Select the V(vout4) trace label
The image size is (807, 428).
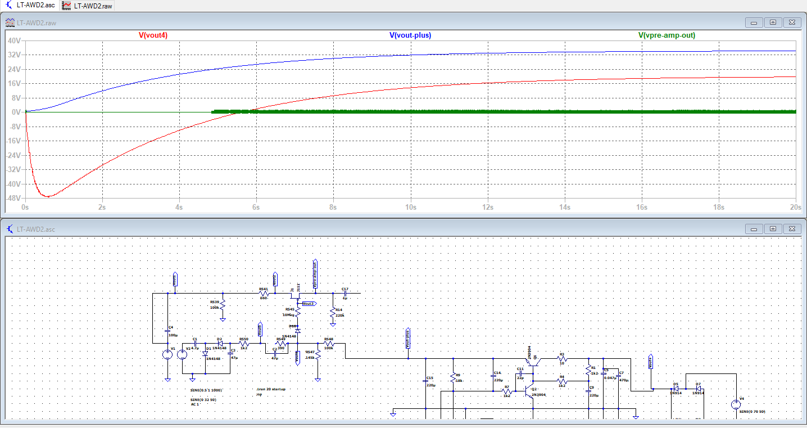(153, 35)
